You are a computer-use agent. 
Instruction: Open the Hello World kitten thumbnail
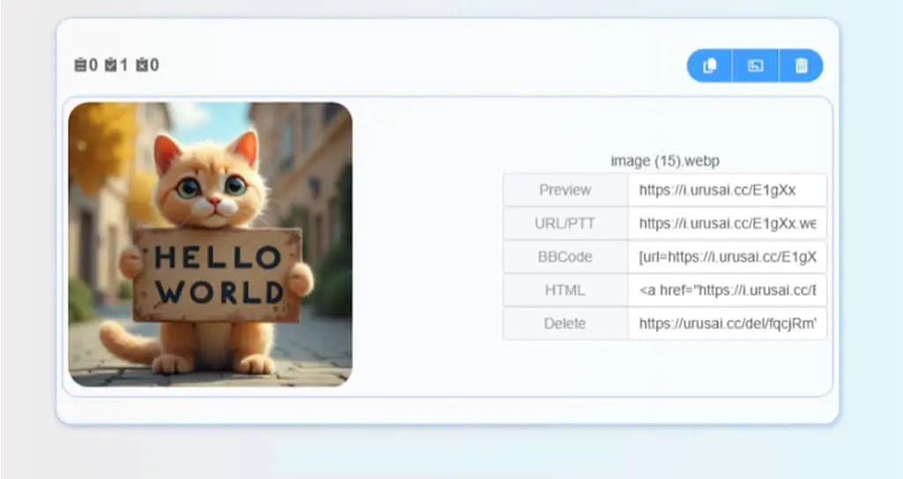click(210, 244)
